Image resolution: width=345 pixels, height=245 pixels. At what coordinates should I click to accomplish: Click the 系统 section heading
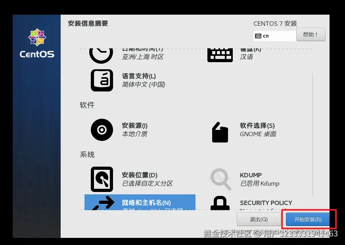pos(87,154)
